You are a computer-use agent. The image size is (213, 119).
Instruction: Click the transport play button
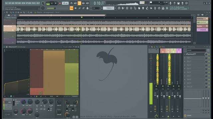point(52,3)
